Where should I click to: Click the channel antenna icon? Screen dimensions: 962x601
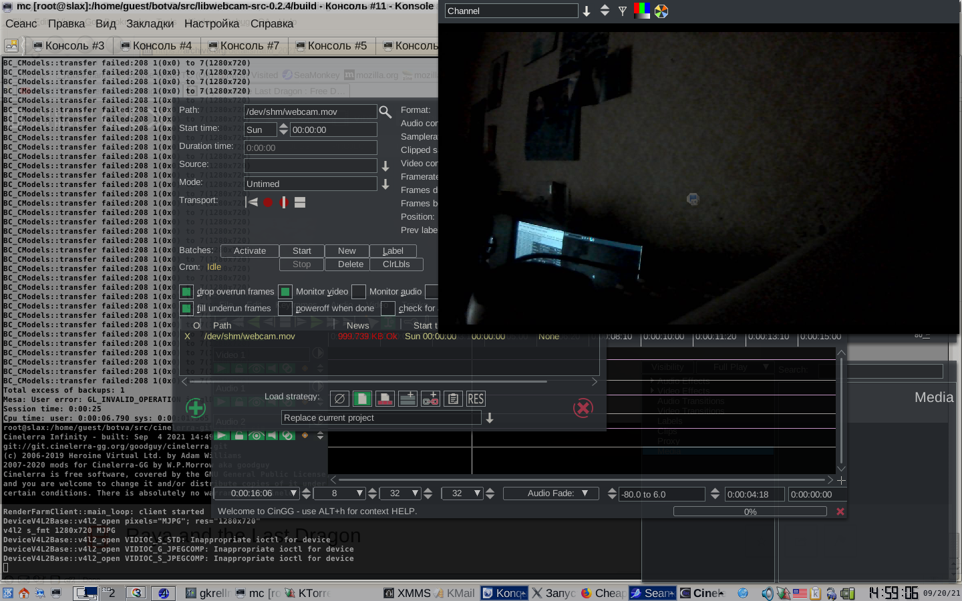pyautogui.click(x=623, y=11)
